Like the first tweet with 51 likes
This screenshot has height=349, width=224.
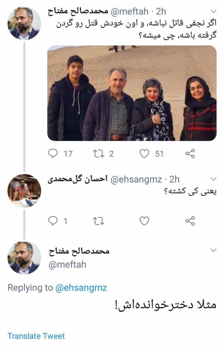[145, 154]
